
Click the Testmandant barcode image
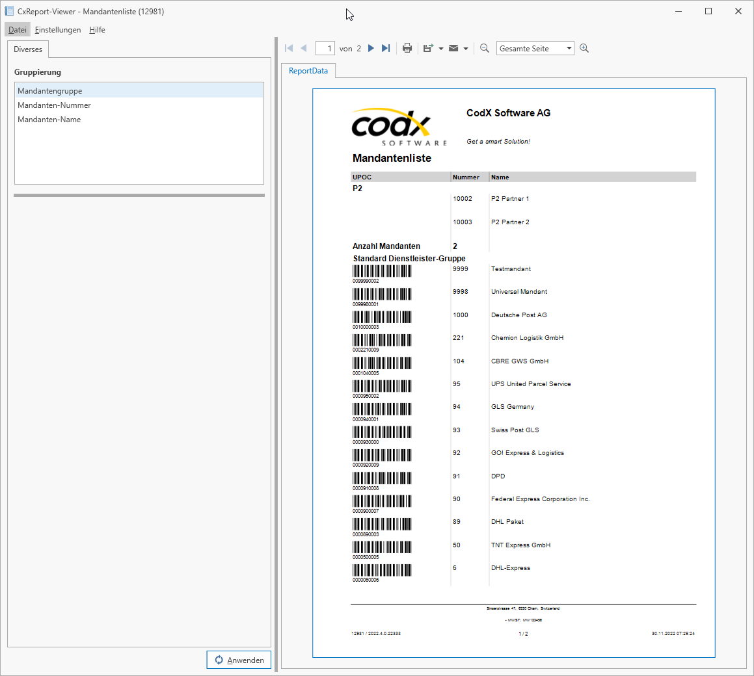(382, 272)
